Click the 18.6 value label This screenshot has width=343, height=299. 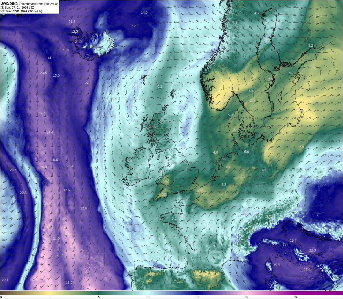pyautogui.click(x=54, y=160)
